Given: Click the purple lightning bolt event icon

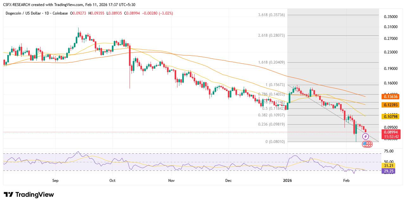Looking at the screenshot, I should pos(365,137).
